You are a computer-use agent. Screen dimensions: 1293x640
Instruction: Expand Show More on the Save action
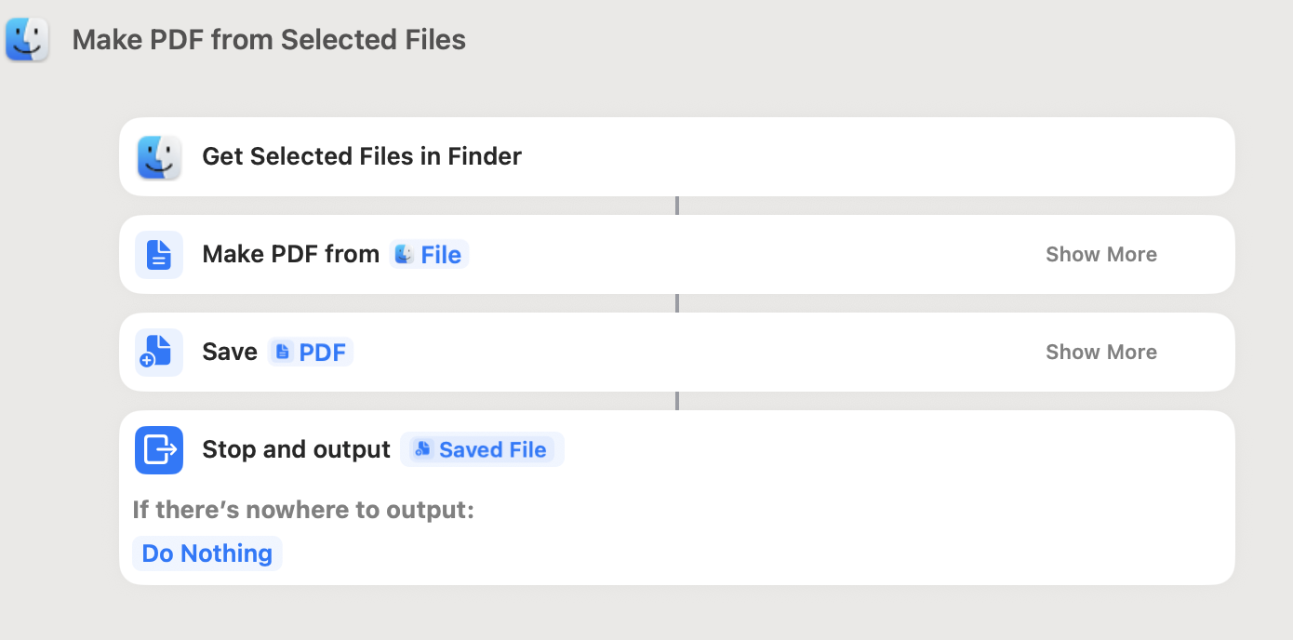tap(1101, 353)
